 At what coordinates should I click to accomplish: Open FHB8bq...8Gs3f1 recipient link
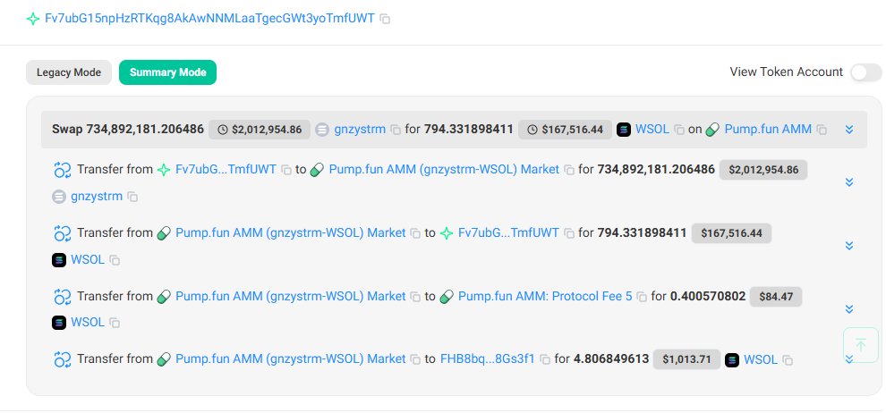click(488, 358)
